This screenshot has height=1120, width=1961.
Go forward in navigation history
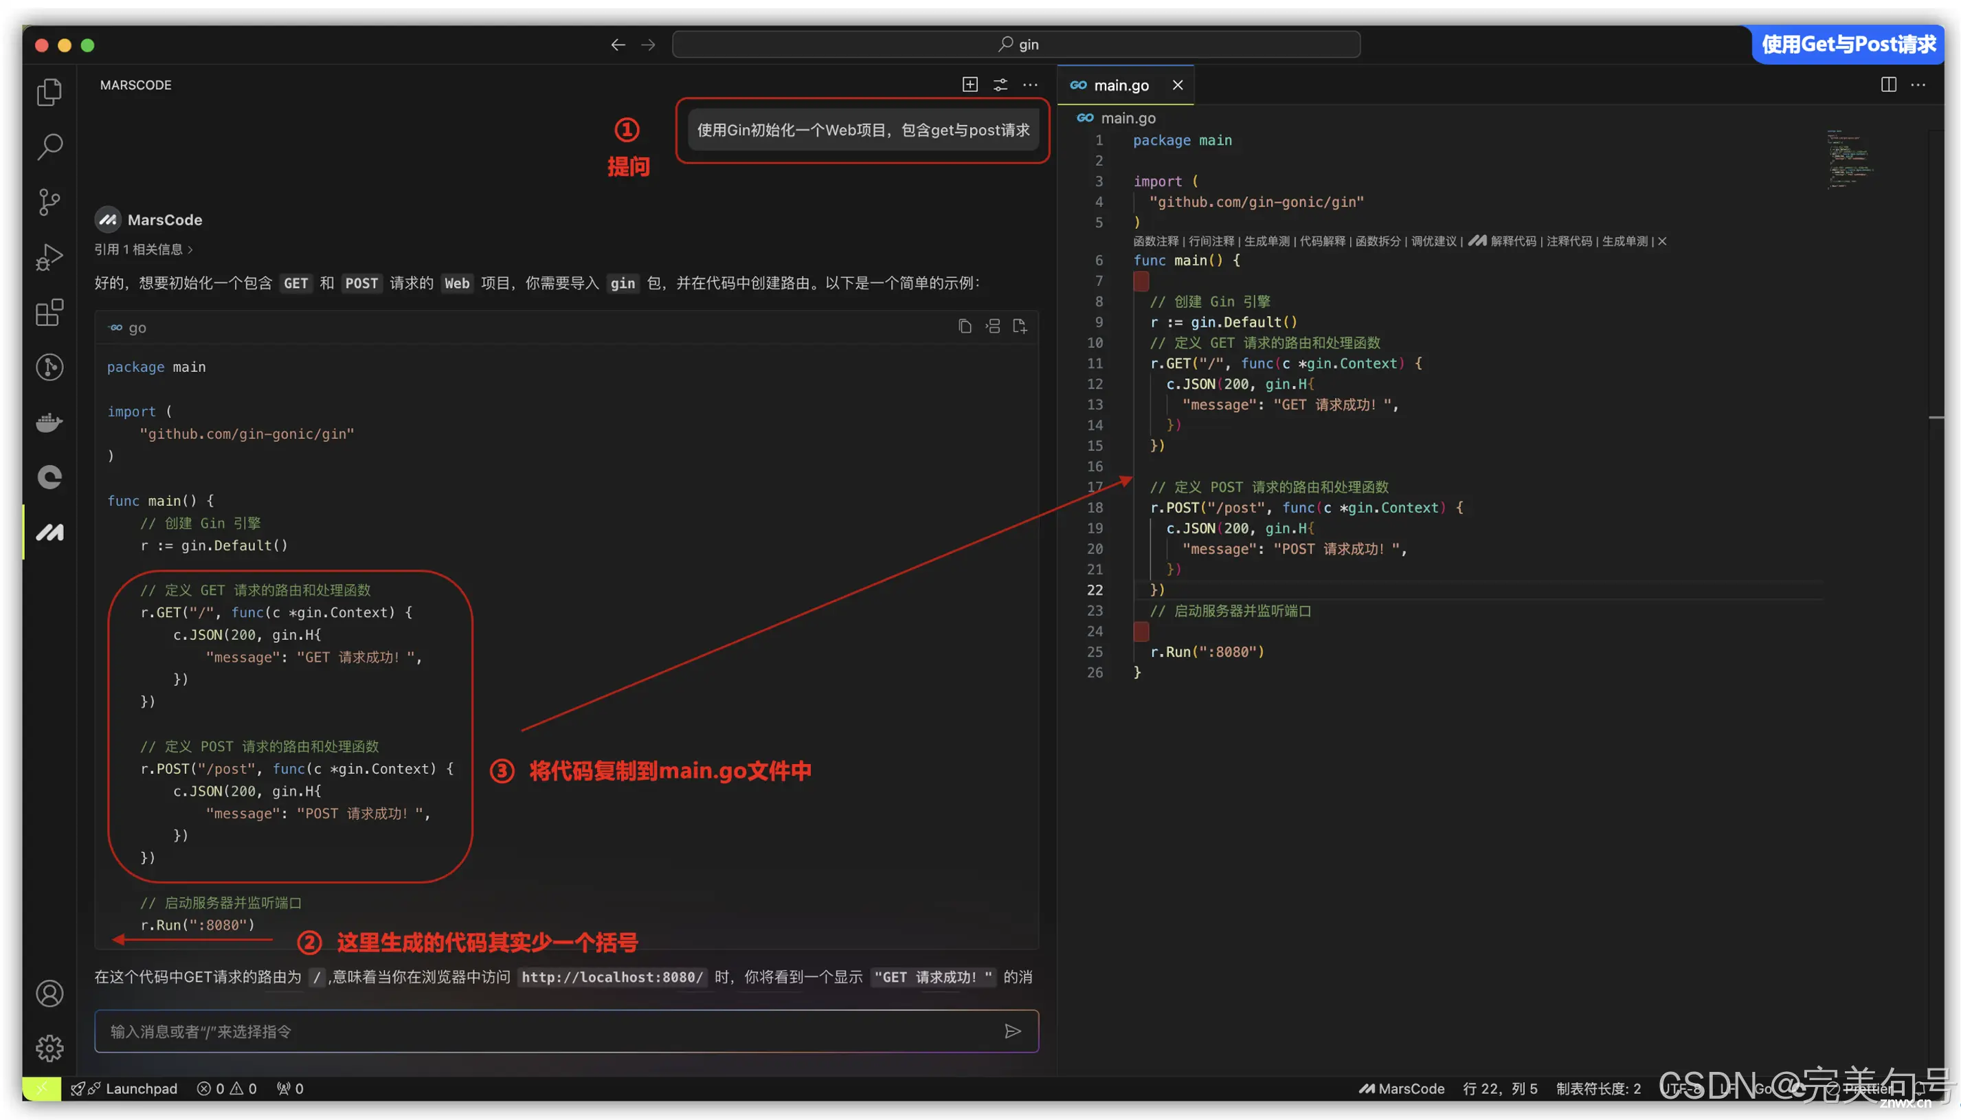pyautogui.click(x=648, y=45)
